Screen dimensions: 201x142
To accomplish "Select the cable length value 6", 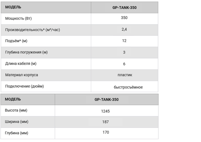I will [124, 64].
